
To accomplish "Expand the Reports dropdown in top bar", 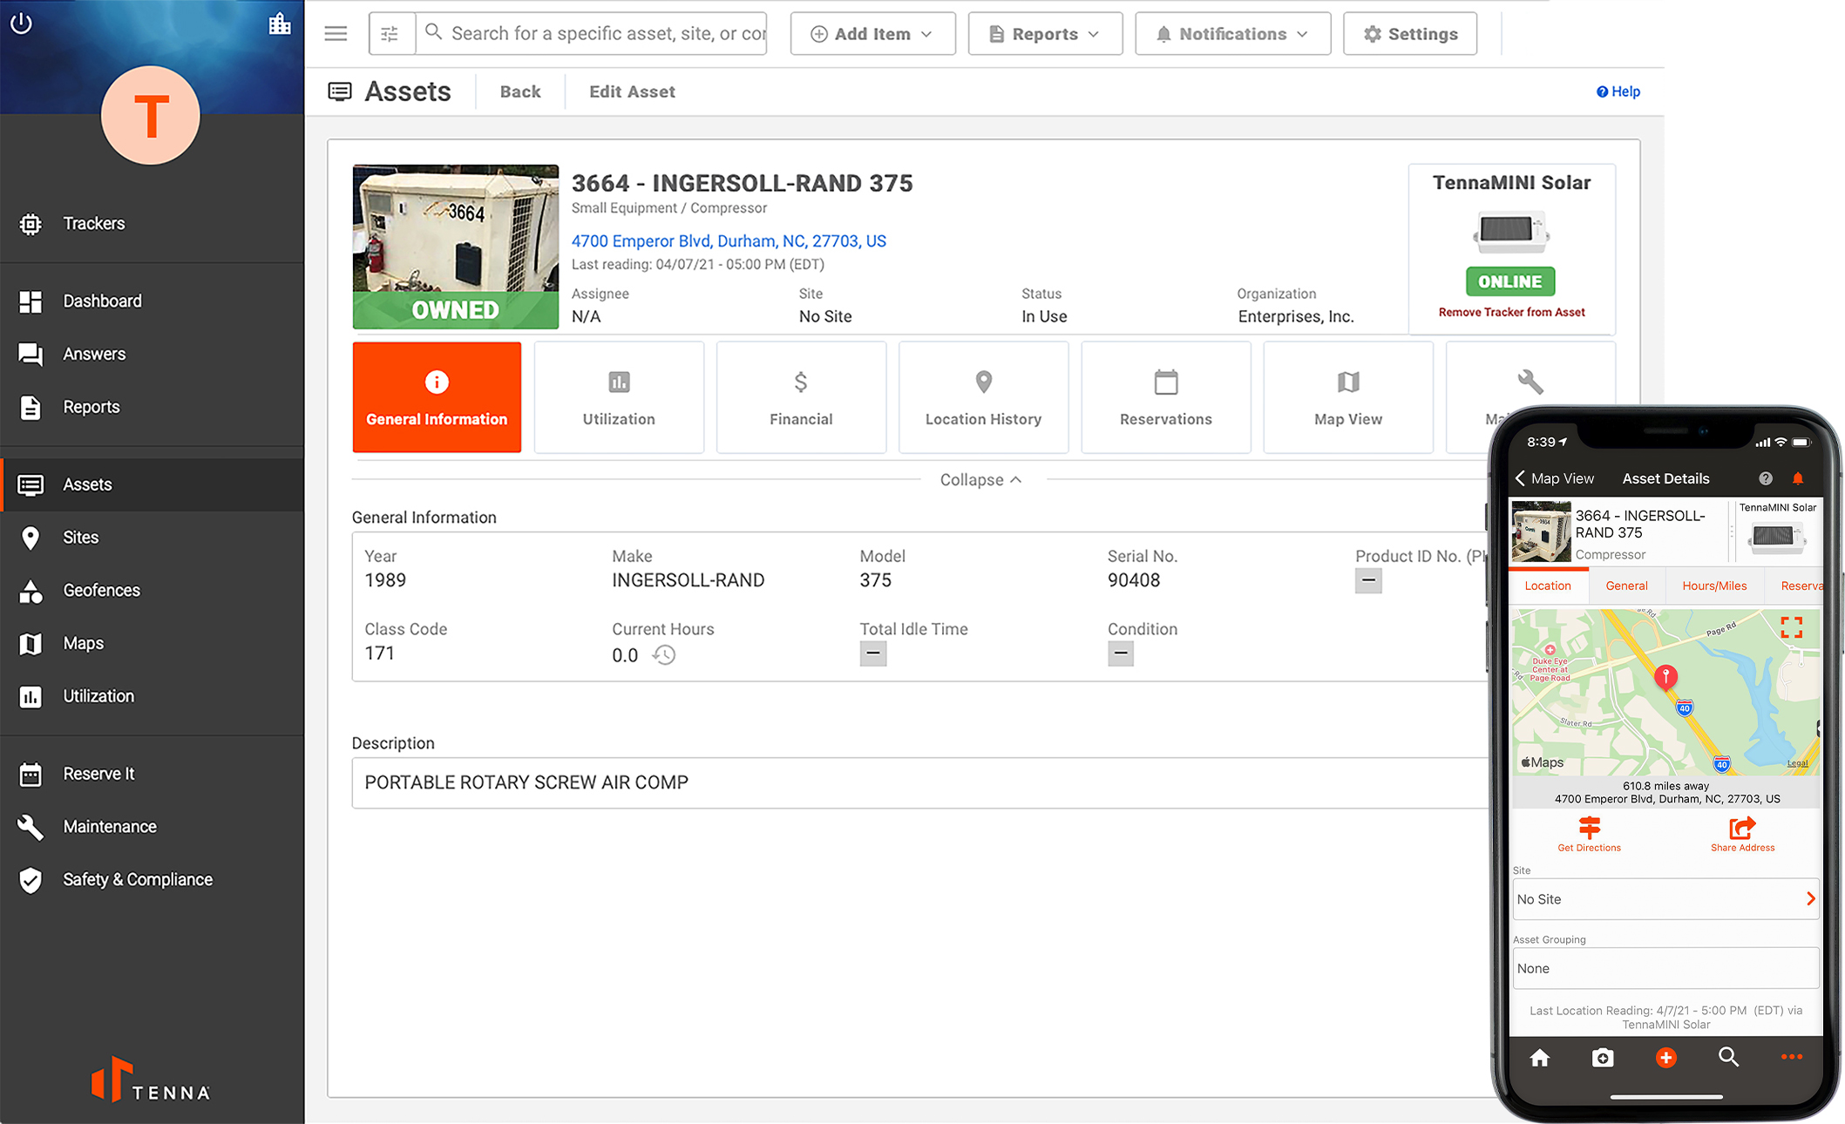I will pyautogui.click(x=1045, y=34).
